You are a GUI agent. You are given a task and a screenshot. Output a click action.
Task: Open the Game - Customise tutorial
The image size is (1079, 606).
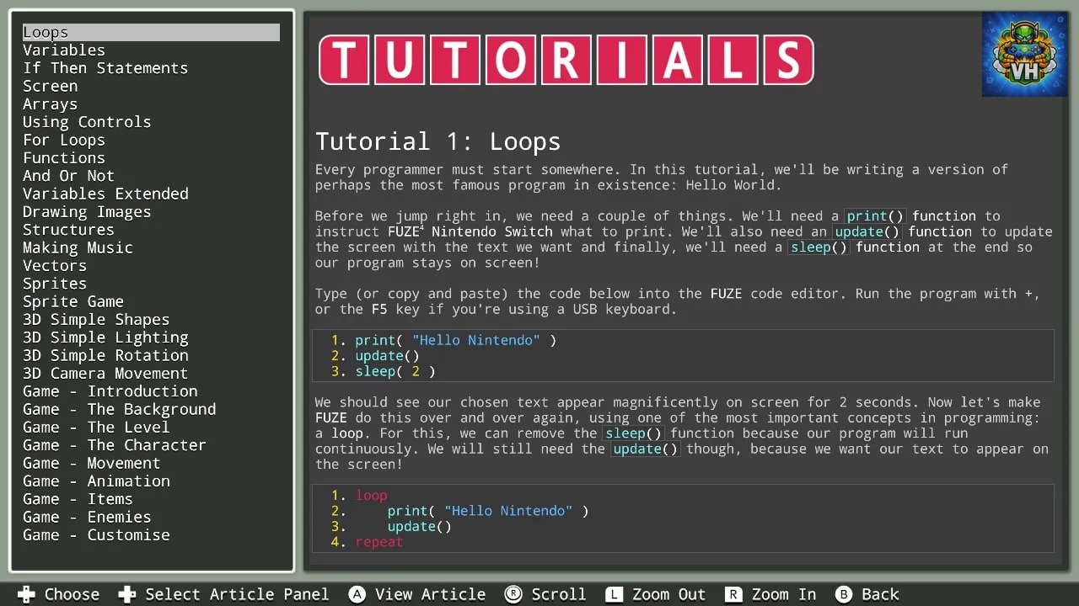(96, 535)
